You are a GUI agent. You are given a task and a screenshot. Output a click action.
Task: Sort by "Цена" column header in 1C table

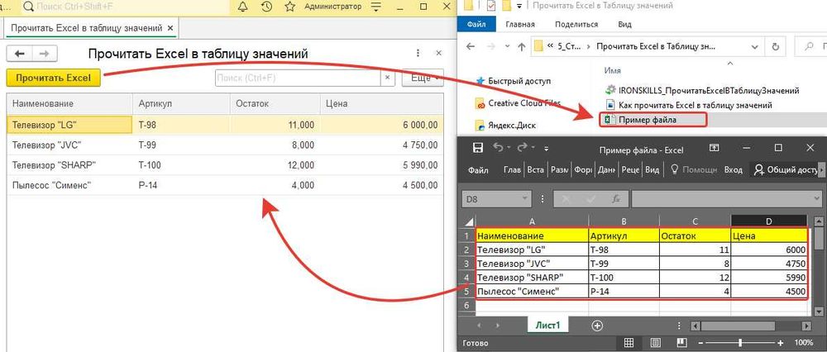point(381,103)
